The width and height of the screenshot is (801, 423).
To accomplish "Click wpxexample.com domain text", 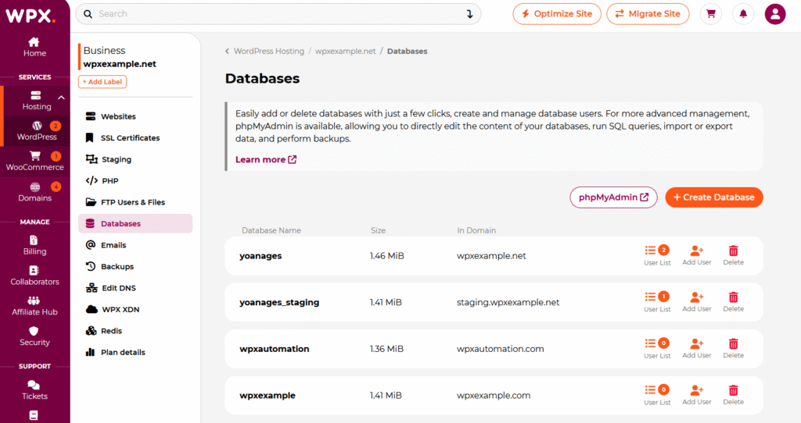I will tap(494, 396).
